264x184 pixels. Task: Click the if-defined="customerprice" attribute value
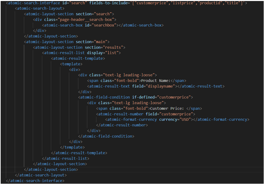click(174, 97)
